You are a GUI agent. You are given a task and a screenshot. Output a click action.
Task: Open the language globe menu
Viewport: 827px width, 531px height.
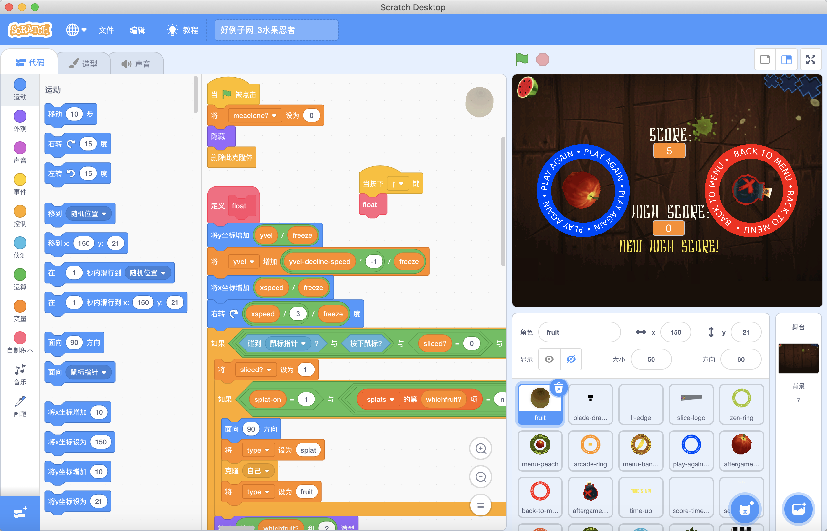point(76,30)
